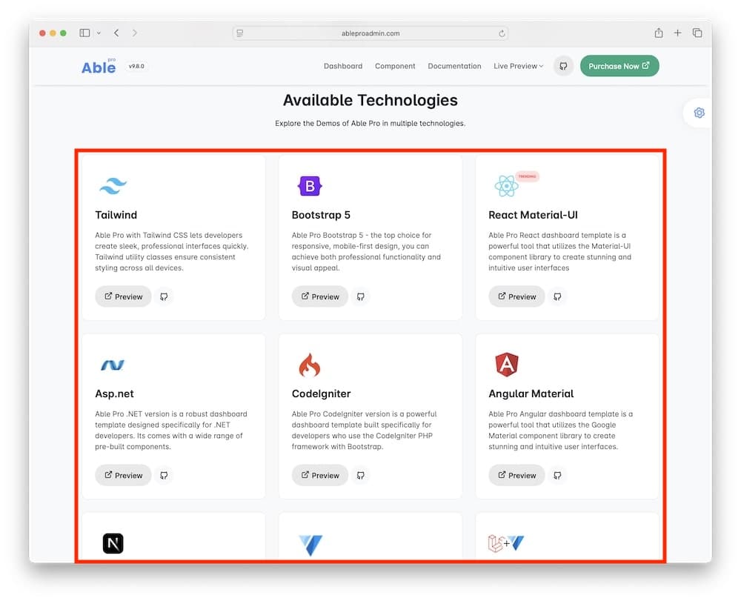
Task: Click the Purchase Now button
Action: (619, 66)
